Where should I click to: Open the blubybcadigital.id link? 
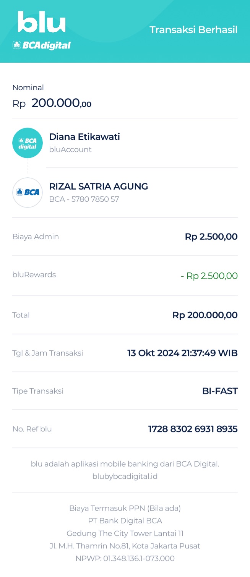(x=125, y=477)
